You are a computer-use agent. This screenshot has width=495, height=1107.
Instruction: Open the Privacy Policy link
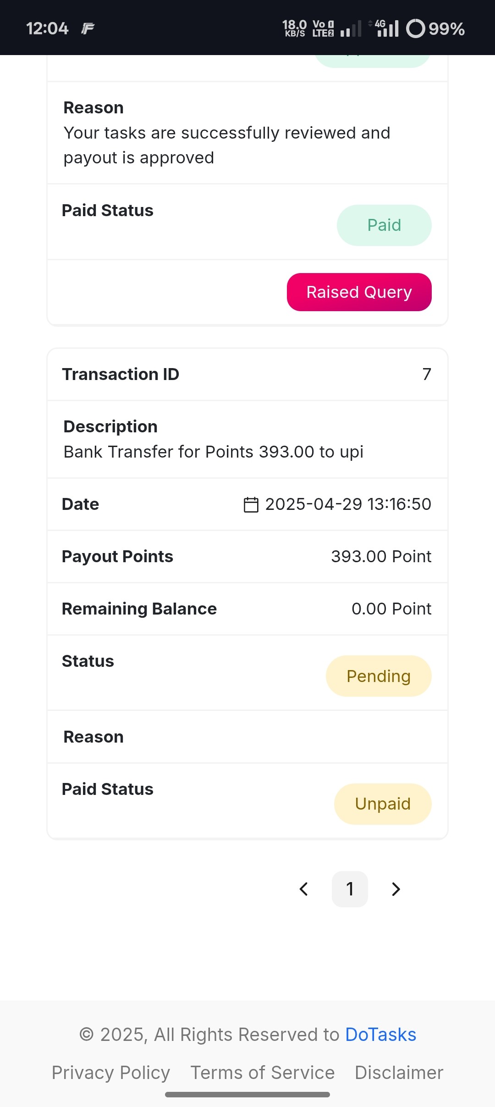tap(111, 1073)
